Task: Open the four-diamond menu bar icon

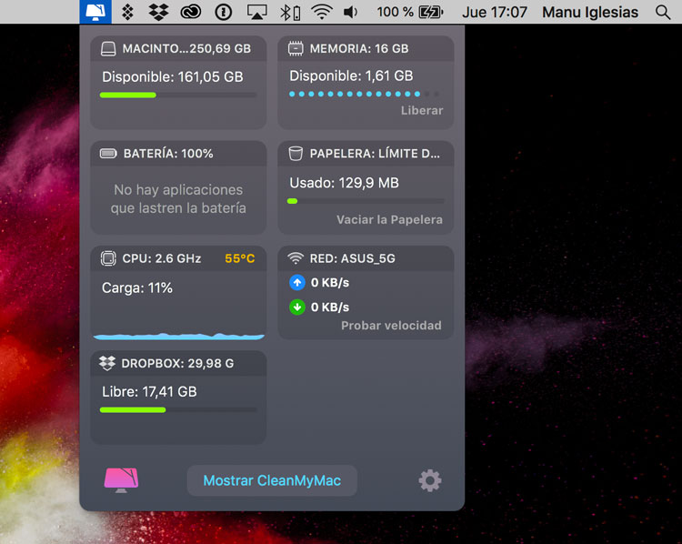Action: 127,12
